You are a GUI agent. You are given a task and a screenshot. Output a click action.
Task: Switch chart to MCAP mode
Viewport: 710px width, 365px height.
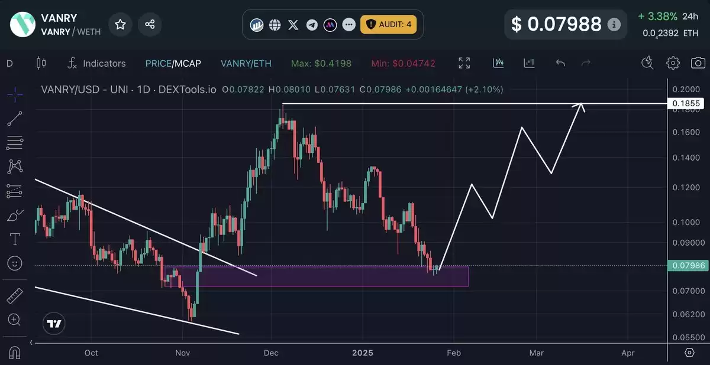pos(188,63)
